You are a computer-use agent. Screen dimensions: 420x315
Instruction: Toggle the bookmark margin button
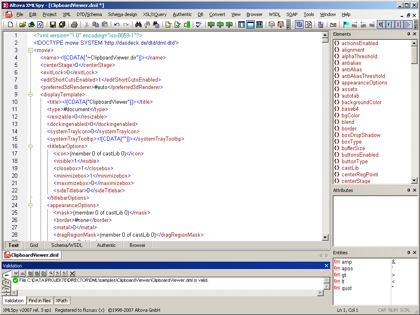(x=390, y=25)
